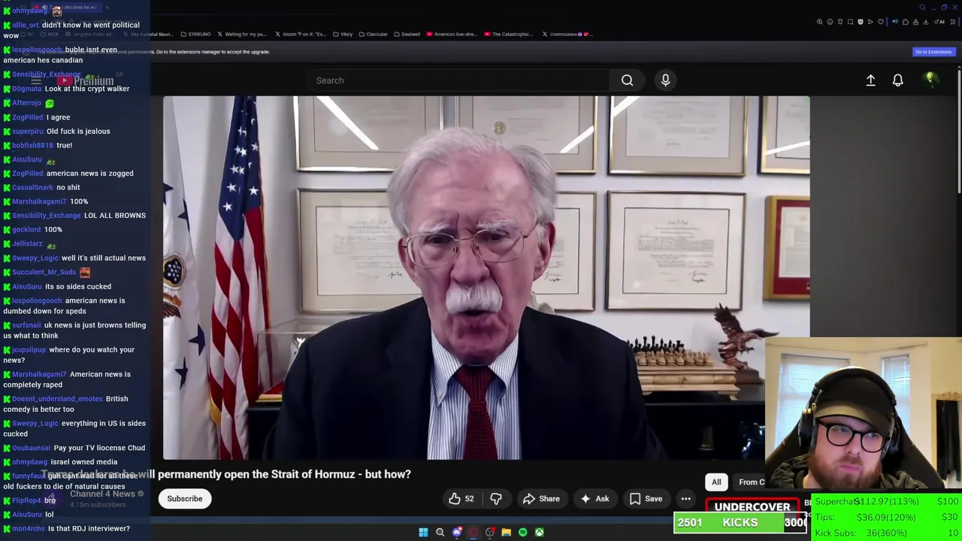The width and height of the screenshot is (962, 541).
Task: Click the heart icon in browser toolbar
Action: 881,22
